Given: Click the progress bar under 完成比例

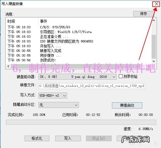Looking at the screenshot, I should click(81, 122).
